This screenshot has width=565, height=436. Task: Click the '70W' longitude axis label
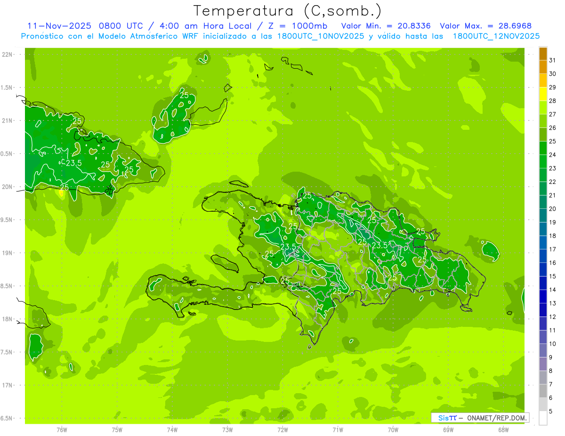pyautogui.click(x=393, y=430)
